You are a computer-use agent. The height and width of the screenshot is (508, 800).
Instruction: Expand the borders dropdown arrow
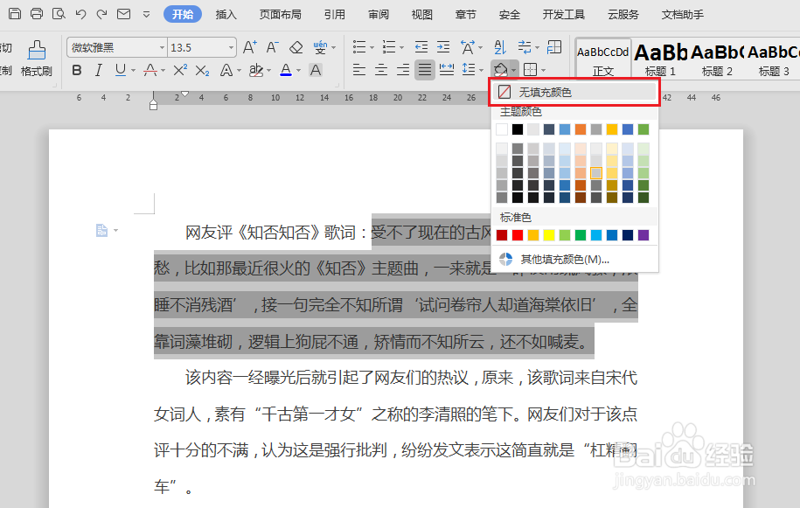(x=543, y=70)
